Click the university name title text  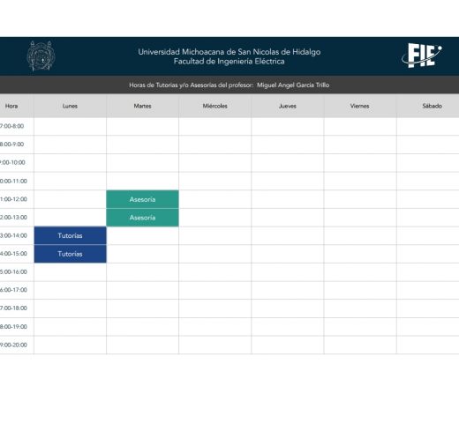229,52
